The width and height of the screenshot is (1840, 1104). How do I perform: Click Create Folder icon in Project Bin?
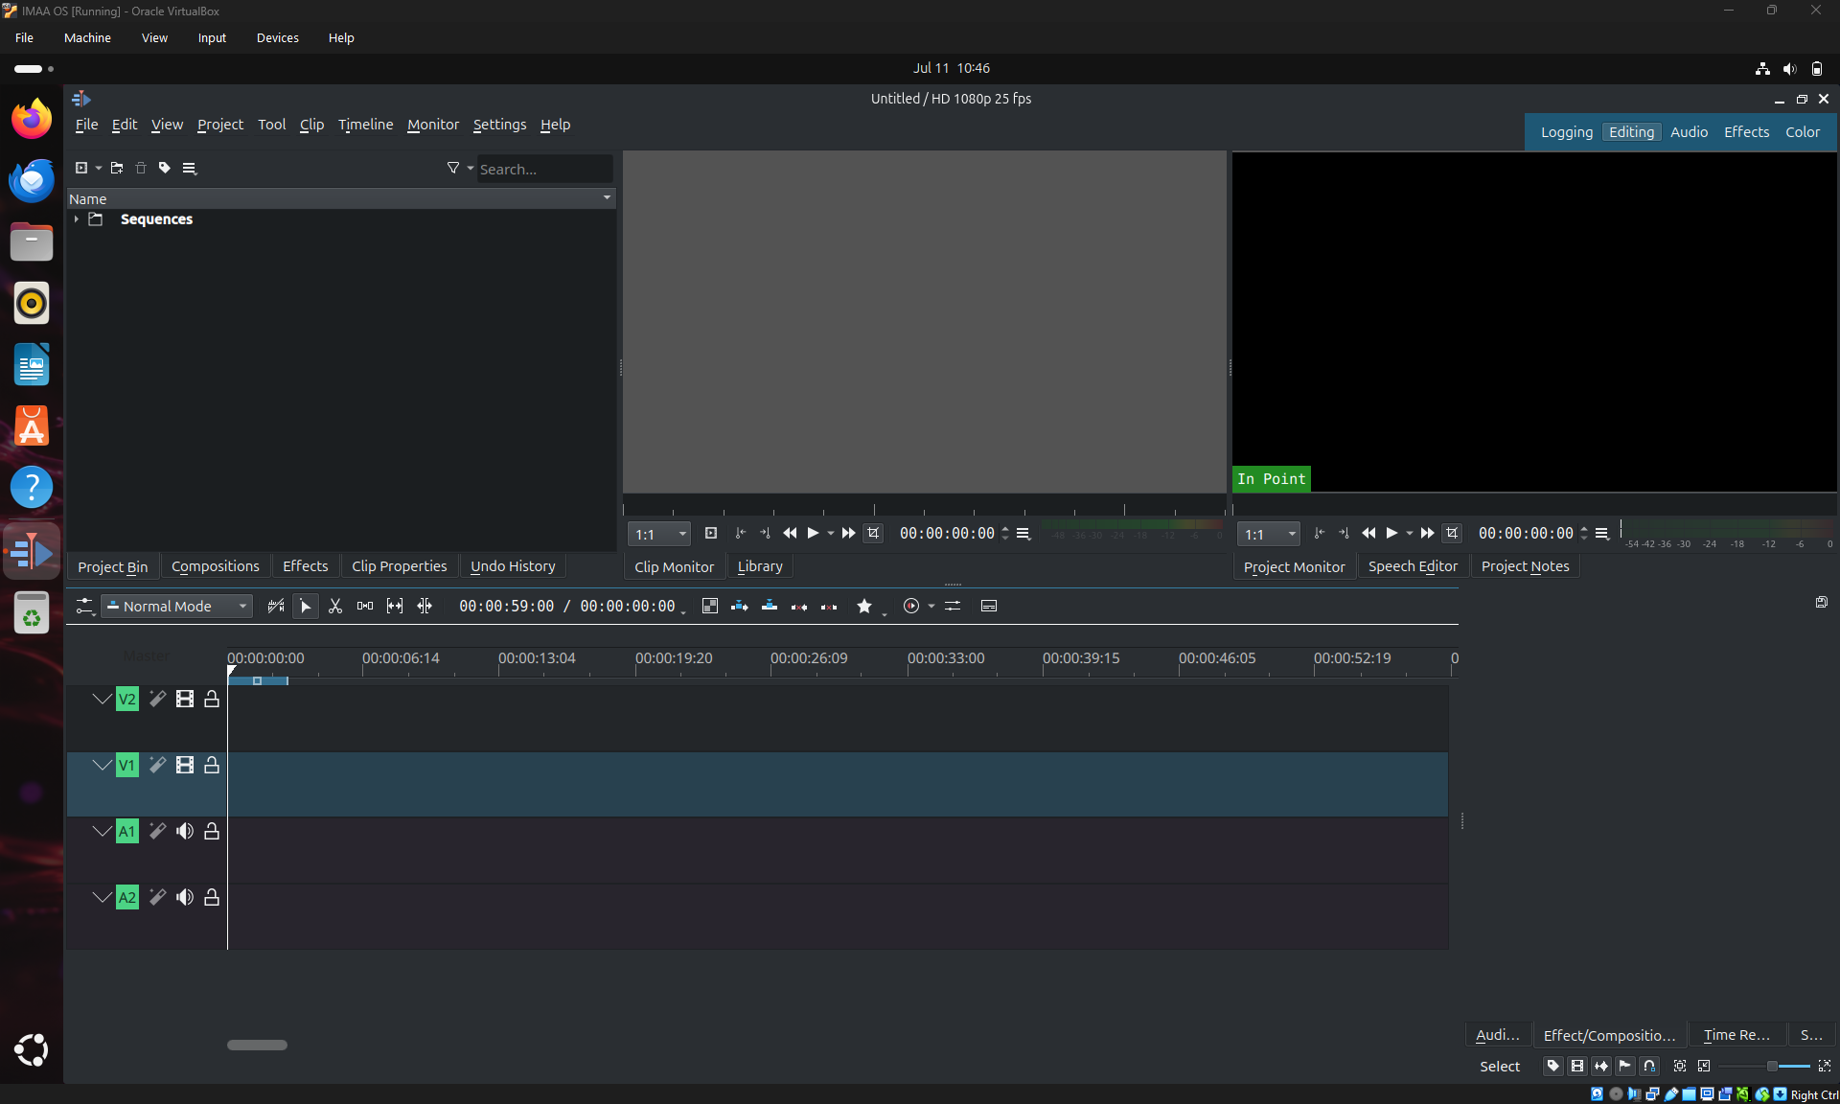(x=117, y=168)
